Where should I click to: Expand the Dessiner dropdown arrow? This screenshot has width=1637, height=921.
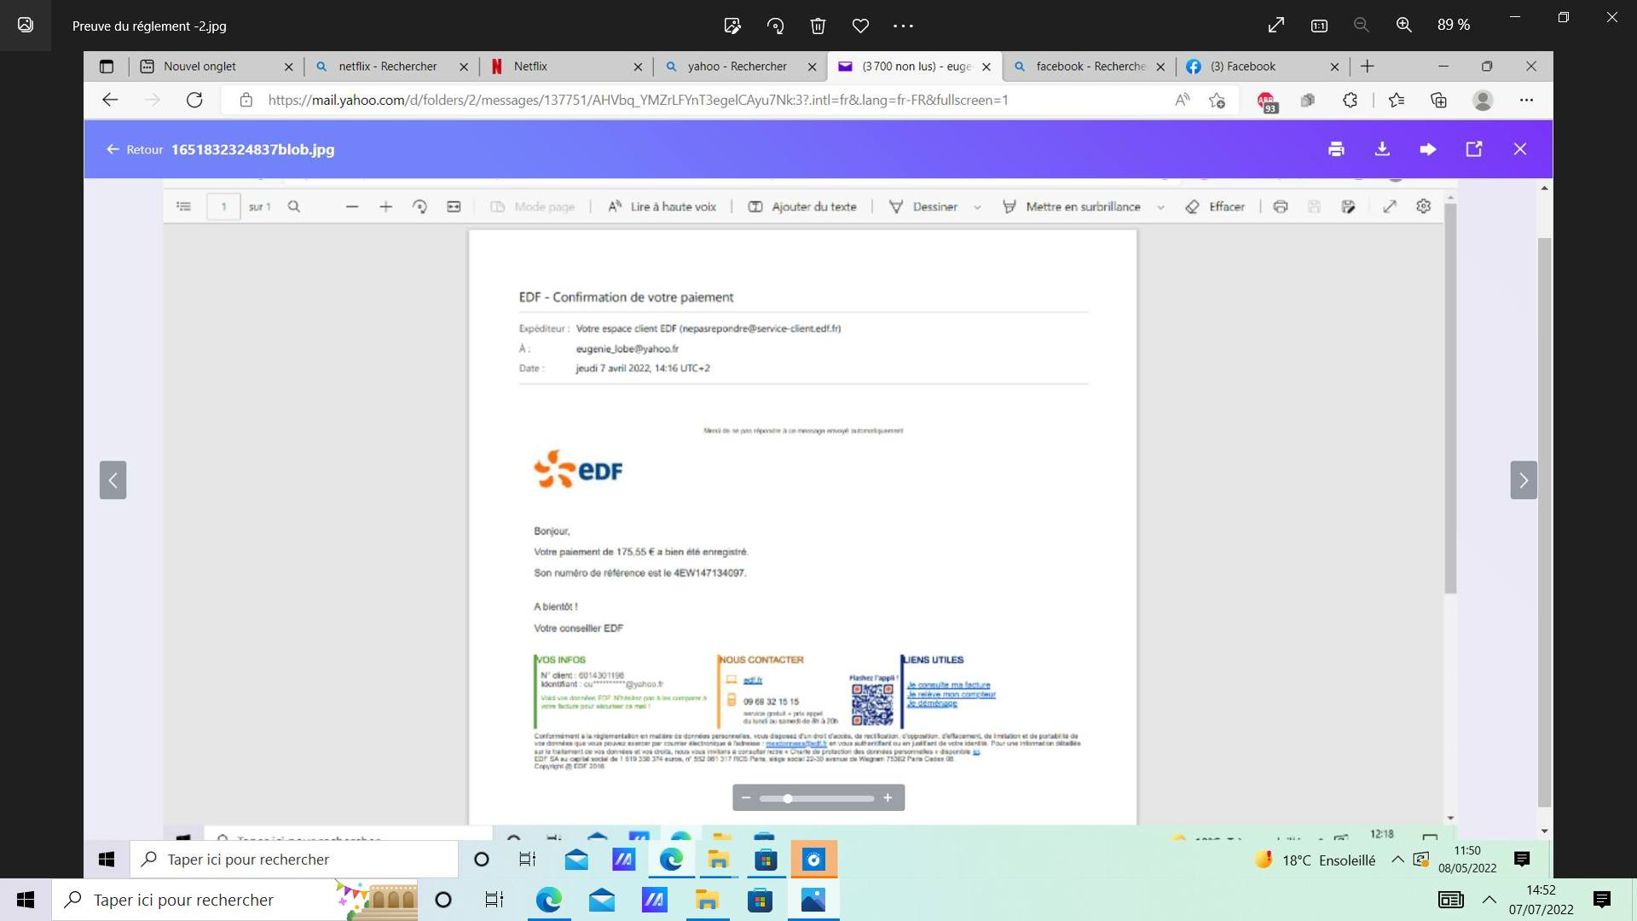(977, 207)
